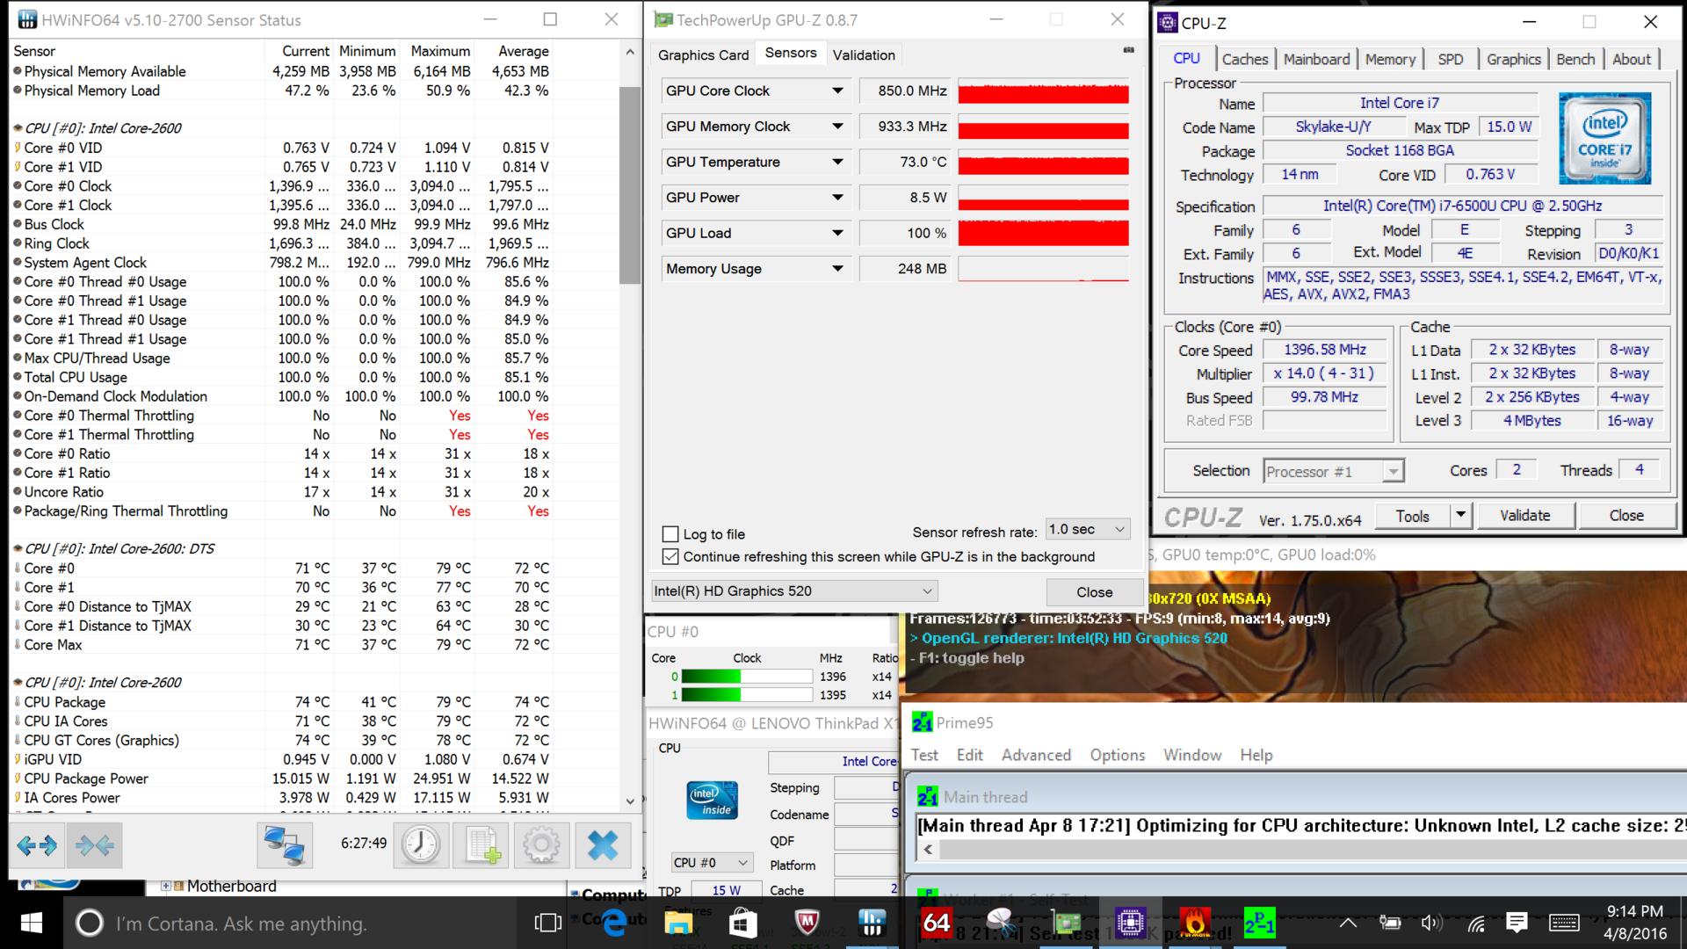Screen dimensions: 1687x949
Task: Click Tools button in CPU-Z
Action: [1413, 516]
